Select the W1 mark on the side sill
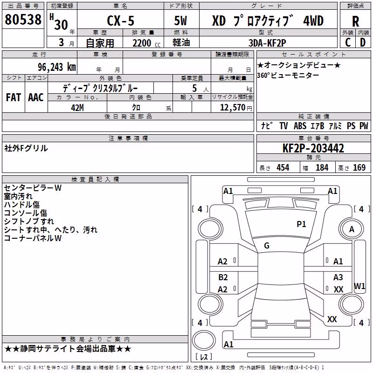This screenshot has height=373, width=373. coord(359,286)
